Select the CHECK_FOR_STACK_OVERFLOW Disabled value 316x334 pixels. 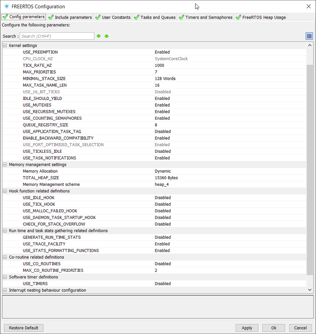click(163, 224)
